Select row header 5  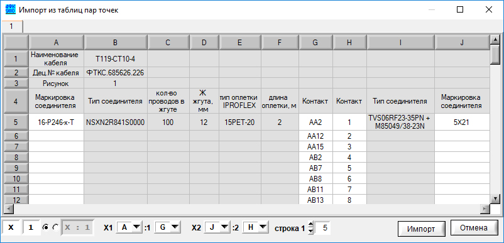(x=16, y=122)
